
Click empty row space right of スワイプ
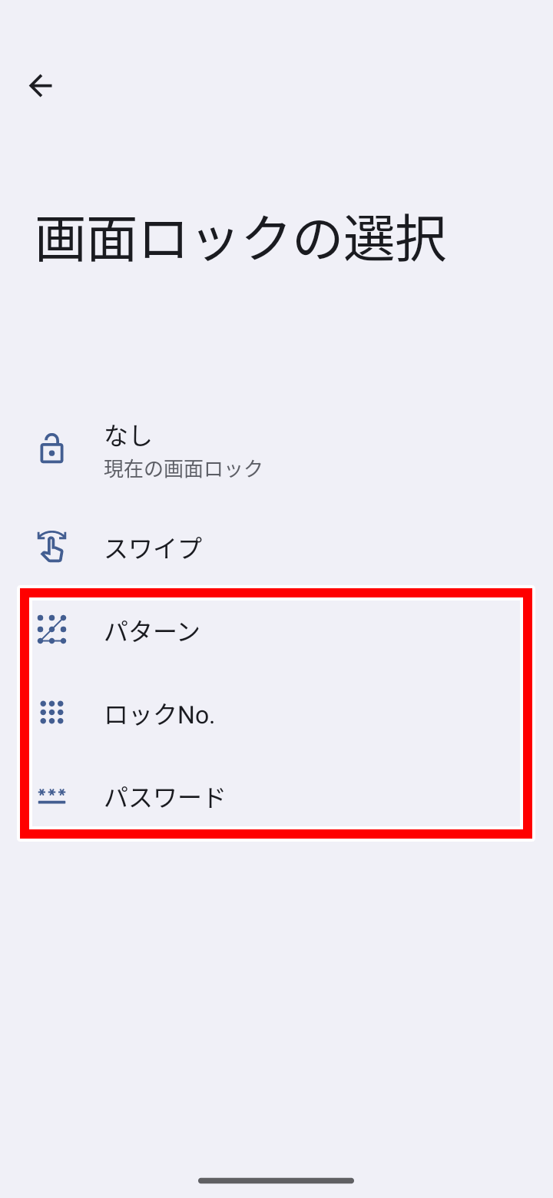tap(369, 548)
